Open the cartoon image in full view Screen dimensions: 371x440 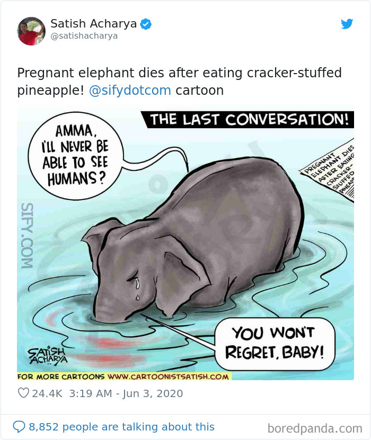(185, 238)
